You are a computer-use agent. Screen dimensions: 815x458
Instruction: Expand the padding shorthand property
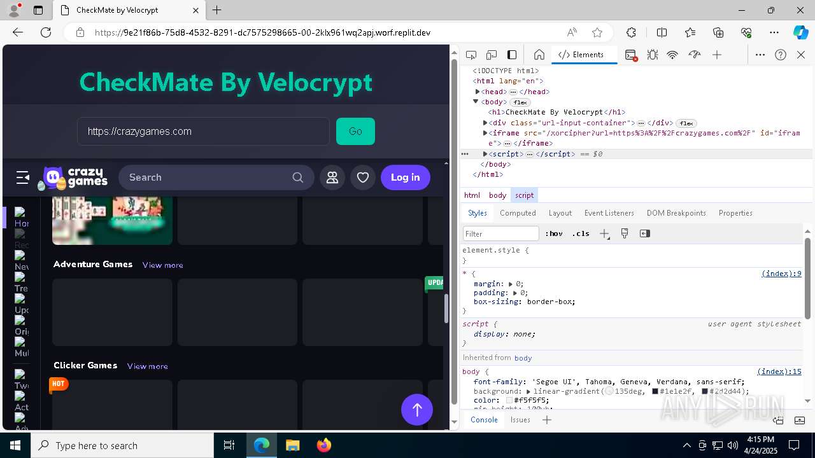pos(515,293)
